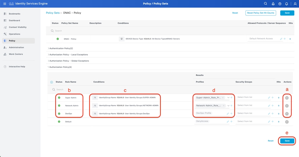Add security group plus in Default row
Screen dimensions: 299x157
(272, 121)
